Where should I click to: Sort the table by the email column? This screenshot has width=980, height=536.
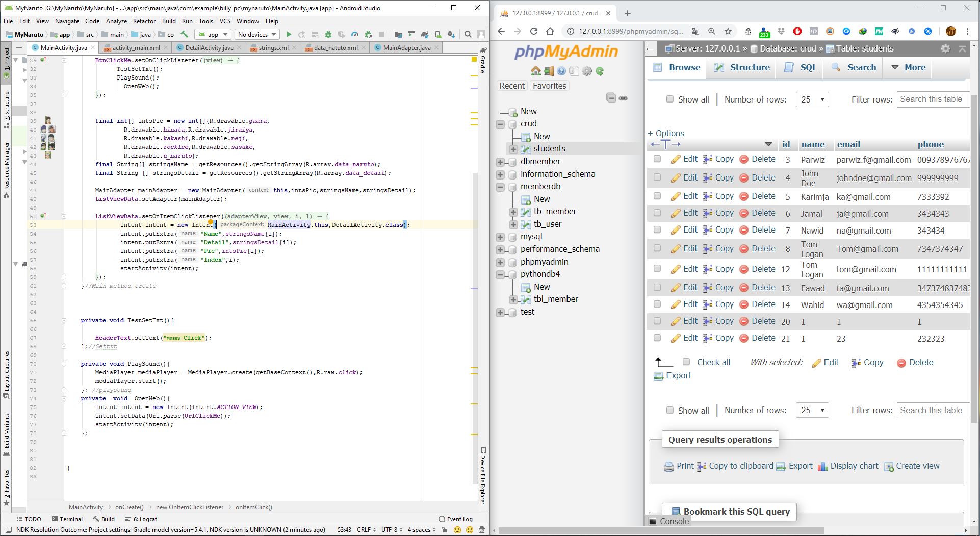(x=848, y=144)
